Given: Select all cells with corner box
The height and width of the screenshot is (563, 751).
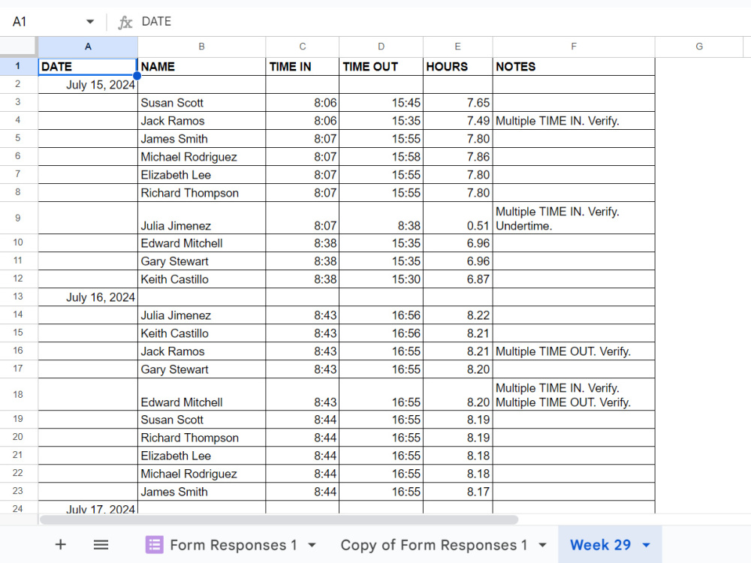Looking at the screenshot, I should (18, 47).
